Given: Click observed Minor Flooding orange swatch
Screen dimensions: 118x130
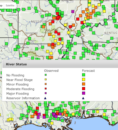Looking at the screenshot, I should pyautogui.click(x=46, y=84).
